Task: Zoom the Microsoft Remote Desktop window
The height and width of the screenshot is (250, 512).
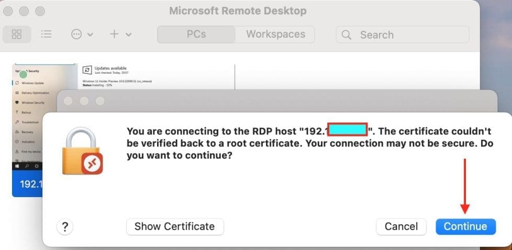Action: 39,11
